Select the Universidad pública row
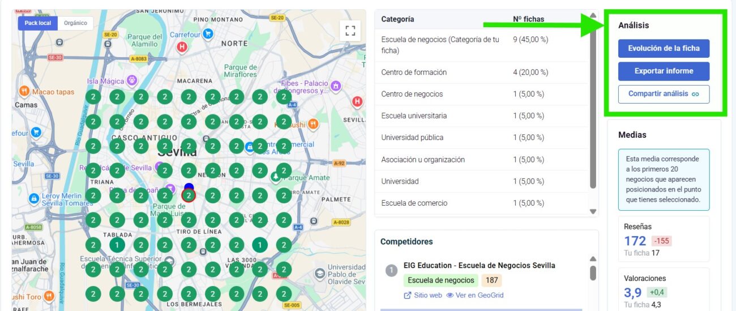This screenshot has height=311, width=736. [482, 138]
